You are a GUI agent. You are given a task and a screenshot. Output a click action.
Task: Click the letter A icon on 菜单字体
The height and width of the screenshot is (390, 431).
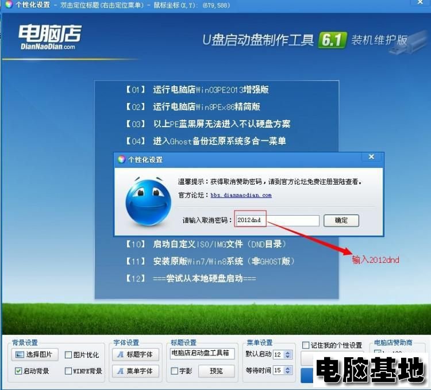tap(120, 371)
